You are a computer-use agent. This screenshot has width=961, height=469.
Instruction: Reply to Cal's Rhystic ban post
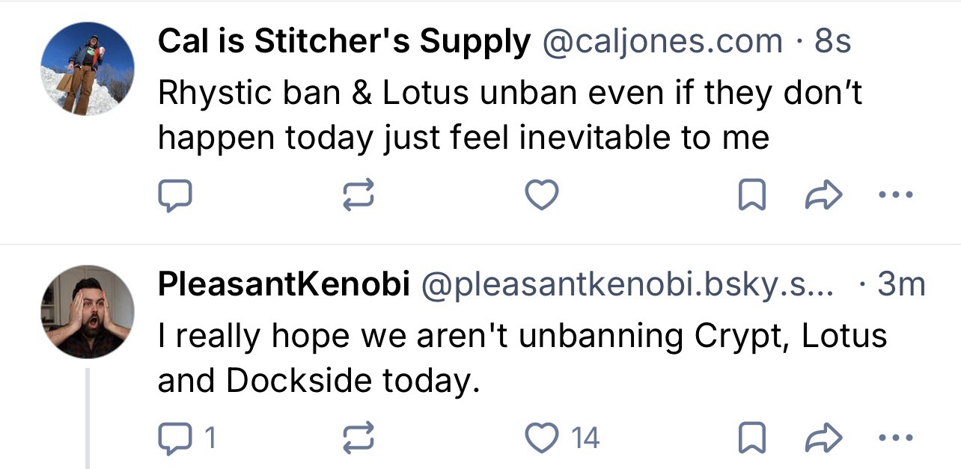pos(175,196)
